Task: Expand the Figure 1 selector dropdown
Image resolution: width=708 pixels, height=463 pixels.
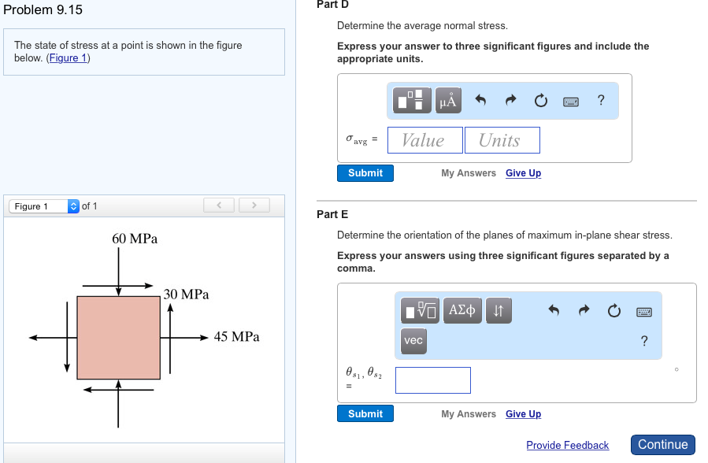Action: pyautogui.click(x=44, y=206)
